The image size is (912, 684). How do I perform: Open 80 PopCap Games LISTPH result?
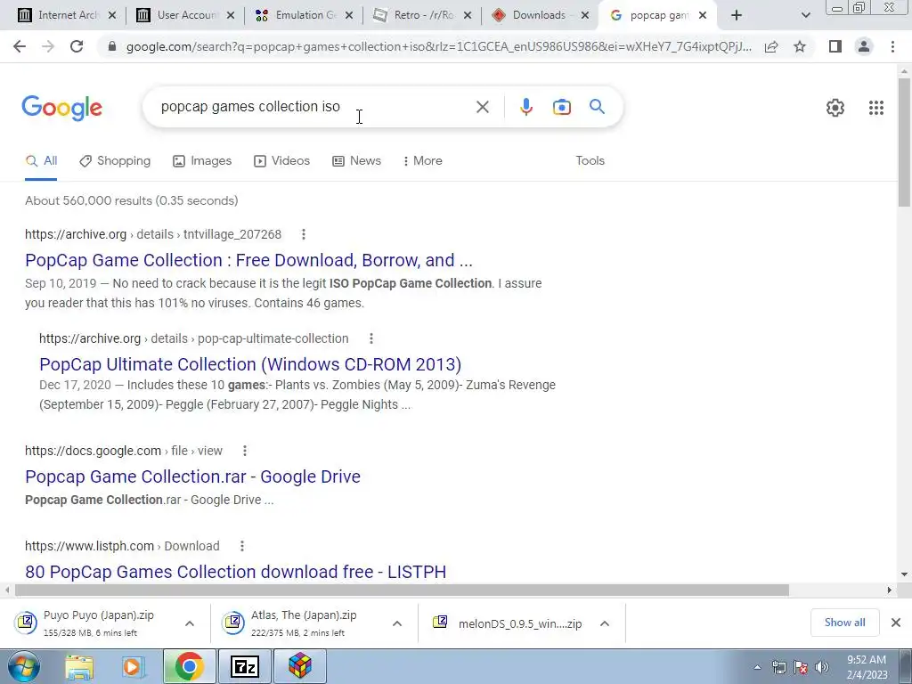click(235, 572)
